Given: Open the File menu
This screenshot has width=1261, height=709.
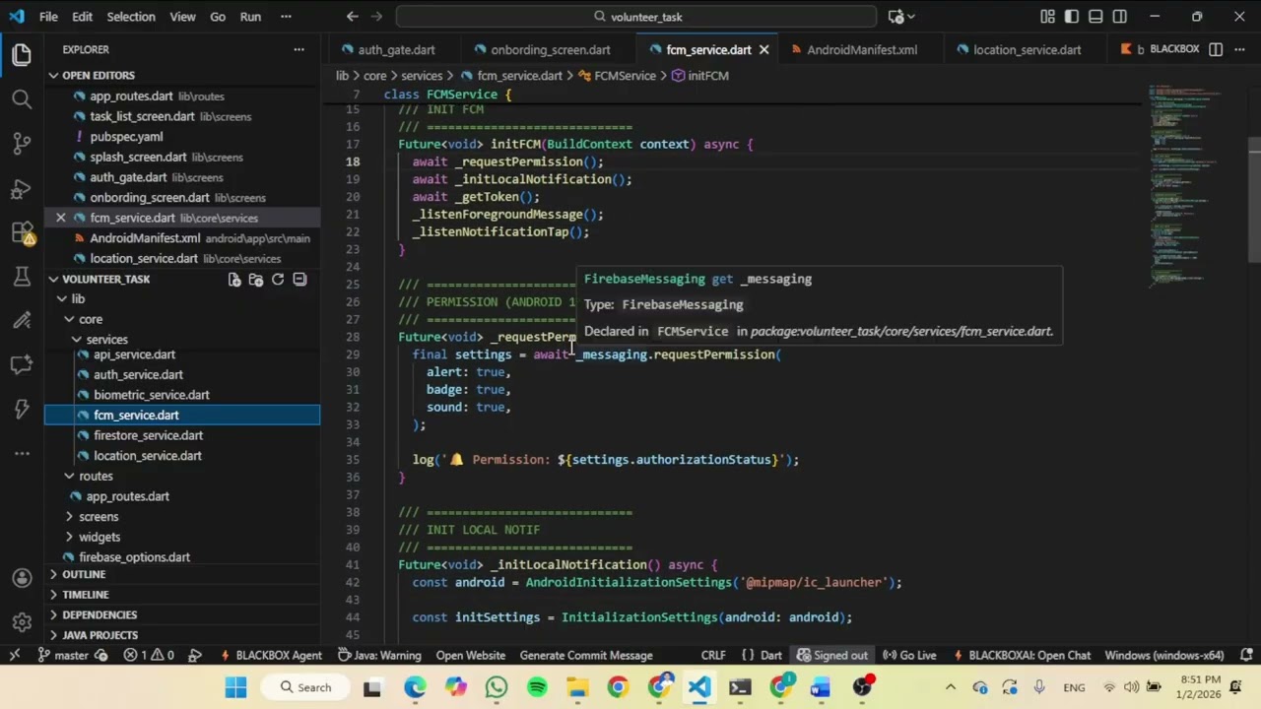Looking at the screenshot, I should point(48,17).
